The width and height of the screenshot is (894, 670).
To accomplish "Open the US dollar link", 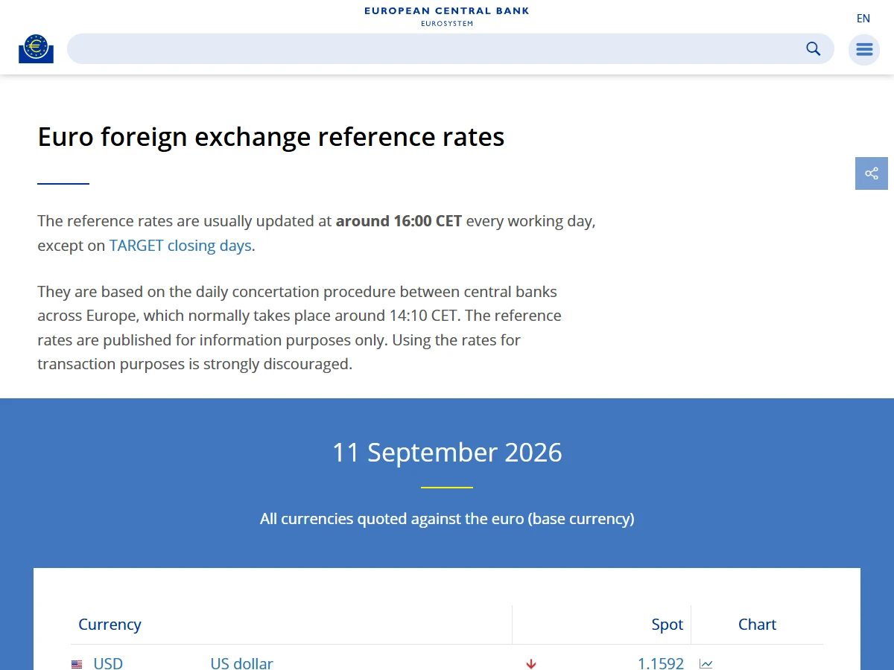I will coord(241,663).
